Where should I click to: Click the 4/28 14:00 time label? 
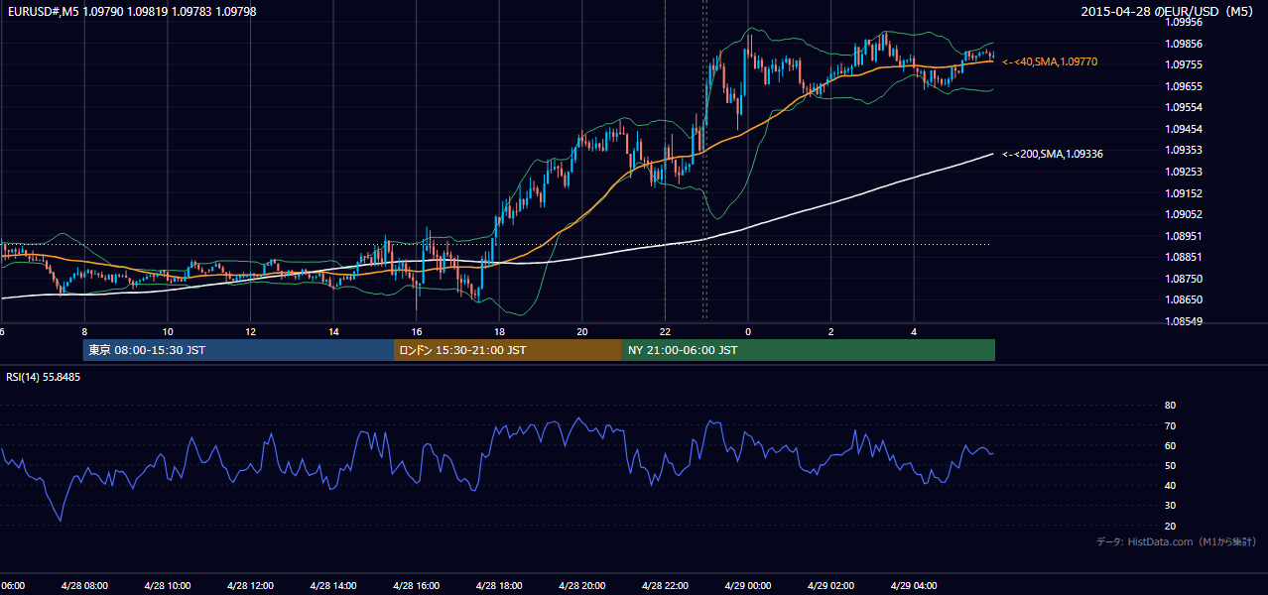(x=332, y=585)
